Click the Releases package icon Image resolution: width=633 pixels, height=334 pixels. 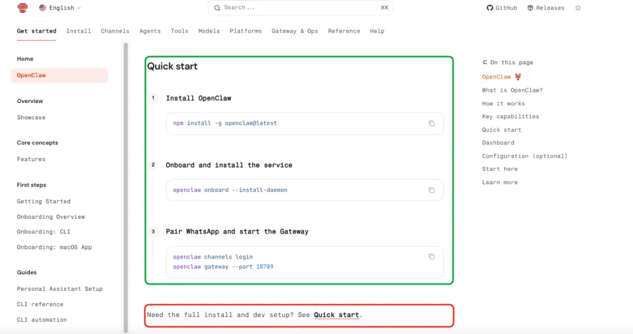pyautogui.click(x=530, y=8)
